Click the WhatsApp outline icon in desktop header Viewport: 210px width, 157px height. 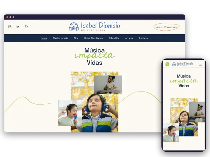tap(26, 27)
